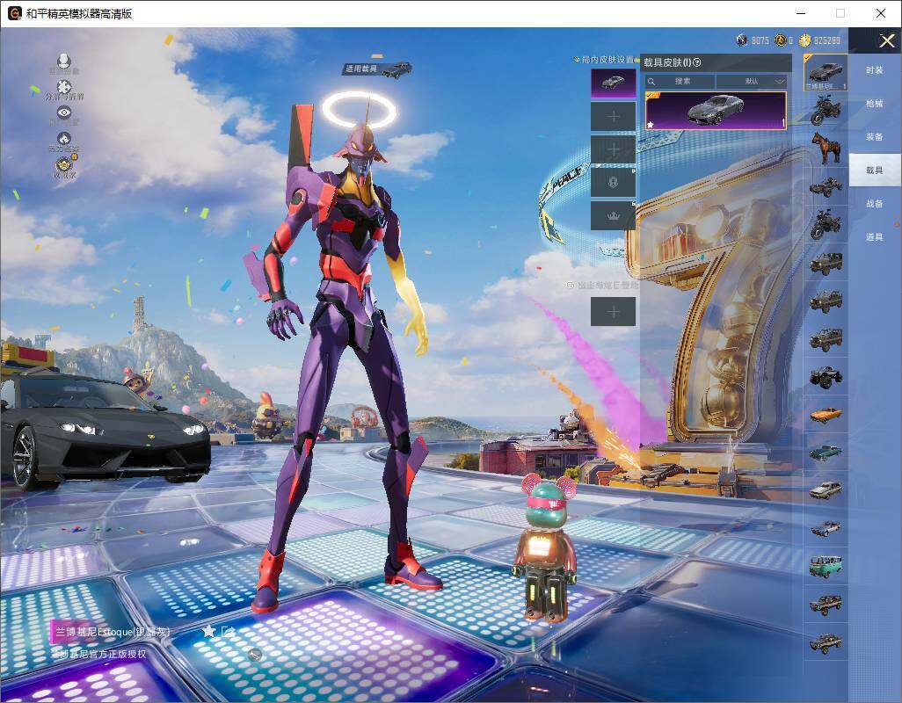Select the monster truck vehicle icon
The width and height of the screenshot is (902, 703).
tap(826, 375)
